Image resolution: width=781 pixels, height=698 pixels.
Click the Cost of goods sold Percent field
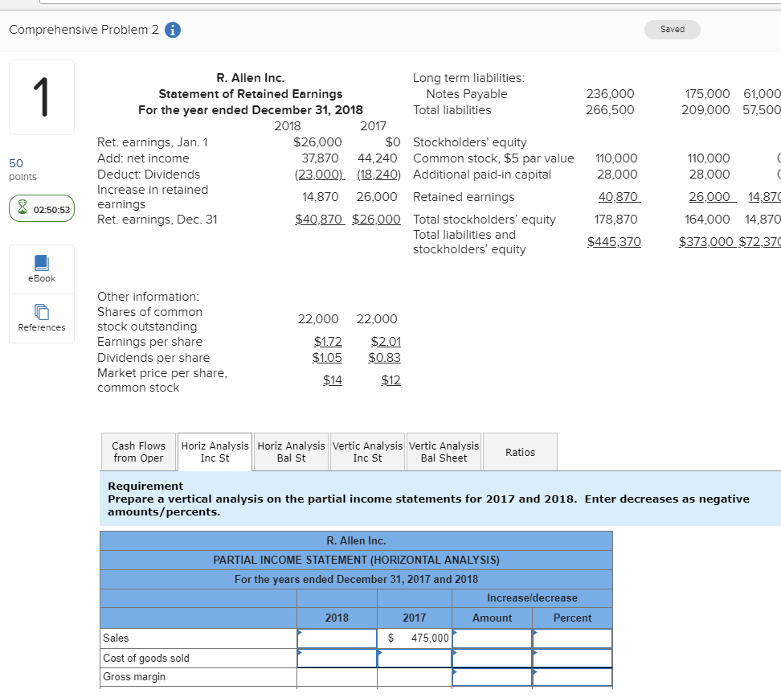[x=571, y=657]
